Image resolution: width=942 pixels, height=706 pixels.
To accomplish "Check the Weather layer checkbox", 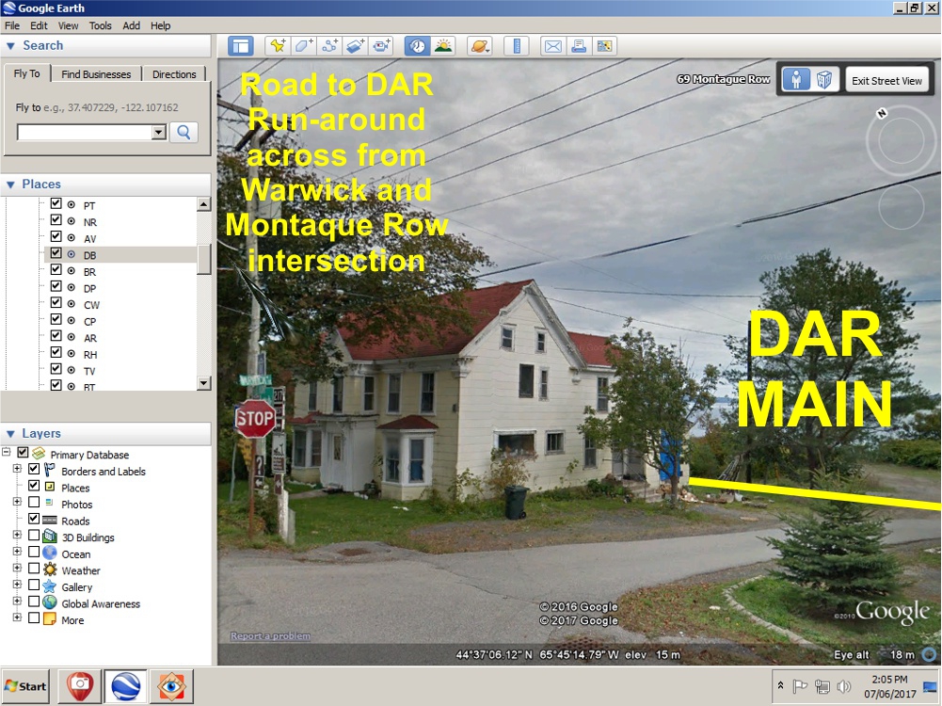I will pyautogui.click(x=35, y=570).
